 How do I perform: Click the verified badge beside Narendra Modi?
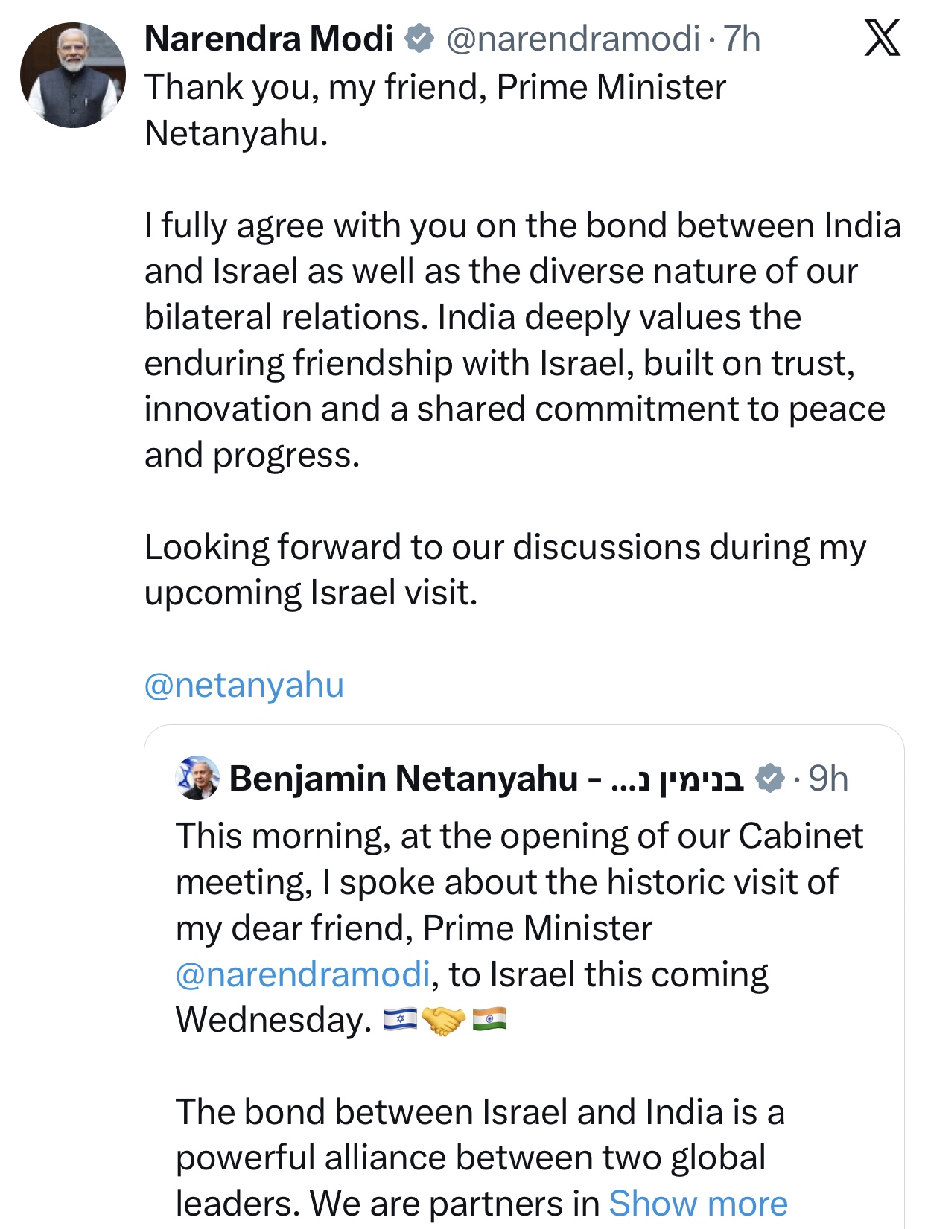pyautogui.click(x=419, y=38)
